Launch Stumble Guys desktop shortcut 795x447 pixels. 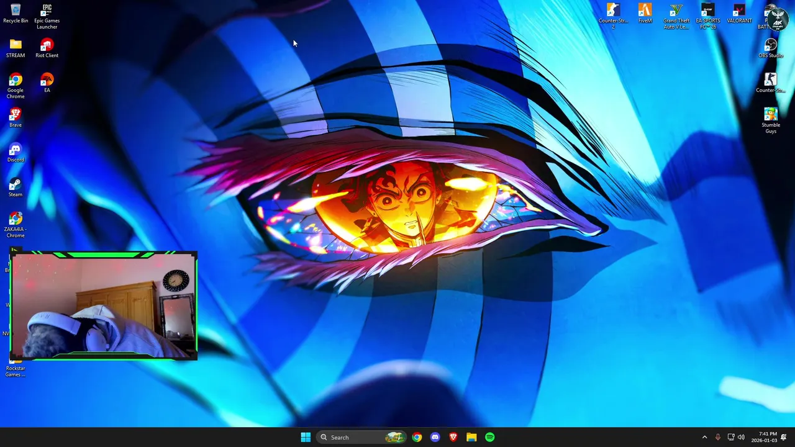tap(771, 120)
